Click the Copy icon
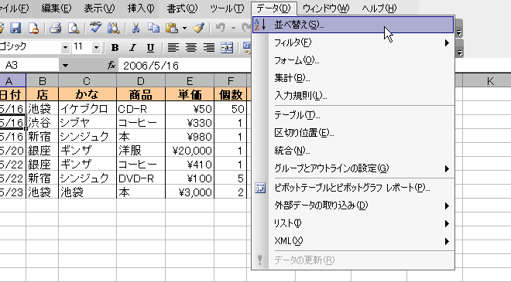Screen dimensions: 511x282 click(153, 28)
